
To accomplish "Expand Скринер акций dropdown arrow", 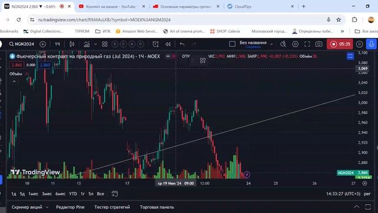I will (47, 207).
